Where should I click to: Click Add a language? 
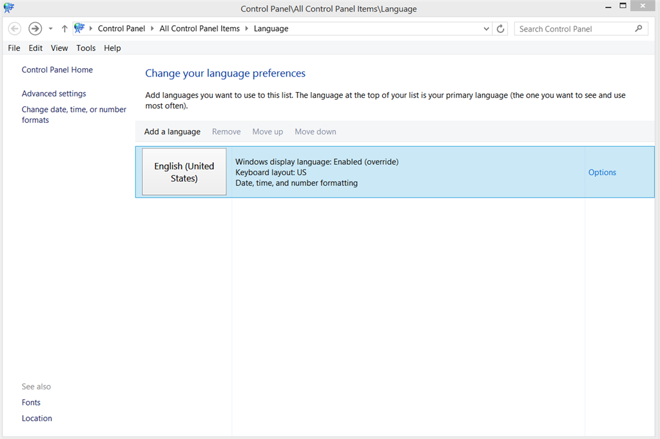coord(171,131)
